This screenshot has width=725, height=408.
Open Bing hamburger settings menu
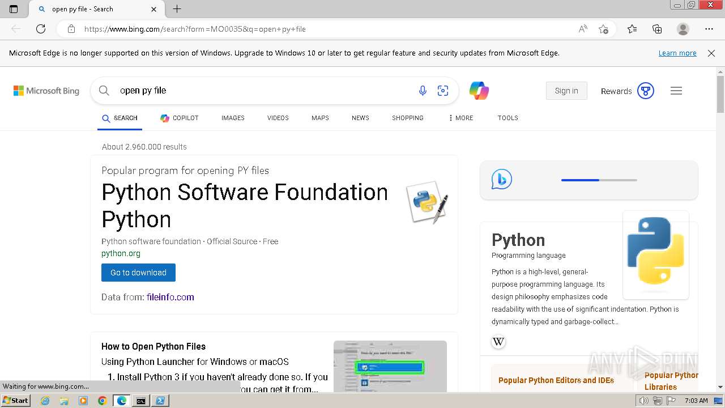pyautogui.click(x=676, y=91)
